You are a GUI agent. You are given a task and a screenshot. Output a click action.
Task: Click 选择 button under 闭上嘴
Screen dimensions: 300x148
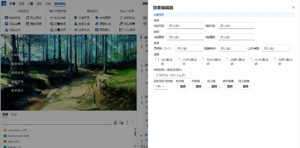point(214,86)
